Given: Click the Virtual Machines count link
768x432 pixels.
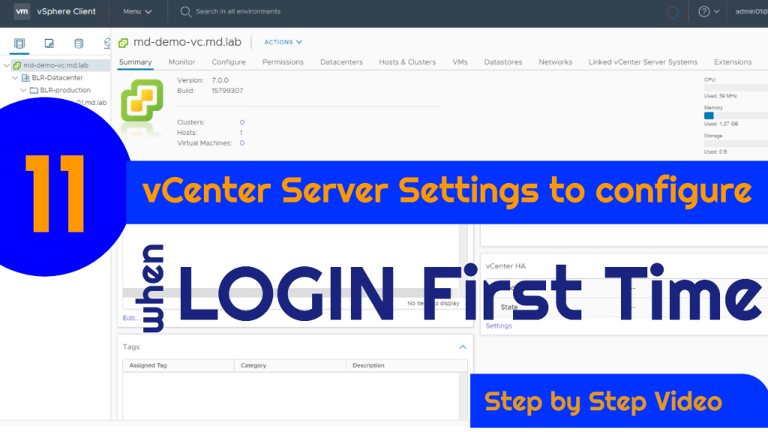Looking at the screenshot, I should coord(242,143).
